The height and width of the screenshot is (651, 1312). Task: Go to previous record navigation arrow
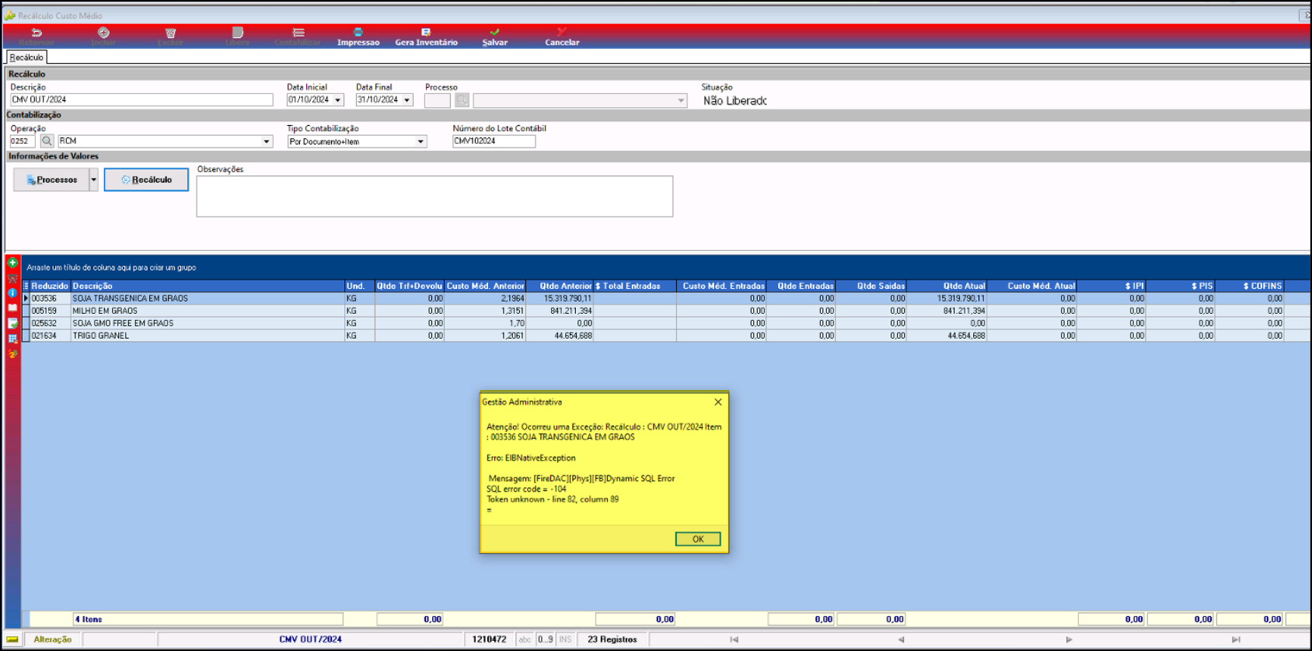901,639
